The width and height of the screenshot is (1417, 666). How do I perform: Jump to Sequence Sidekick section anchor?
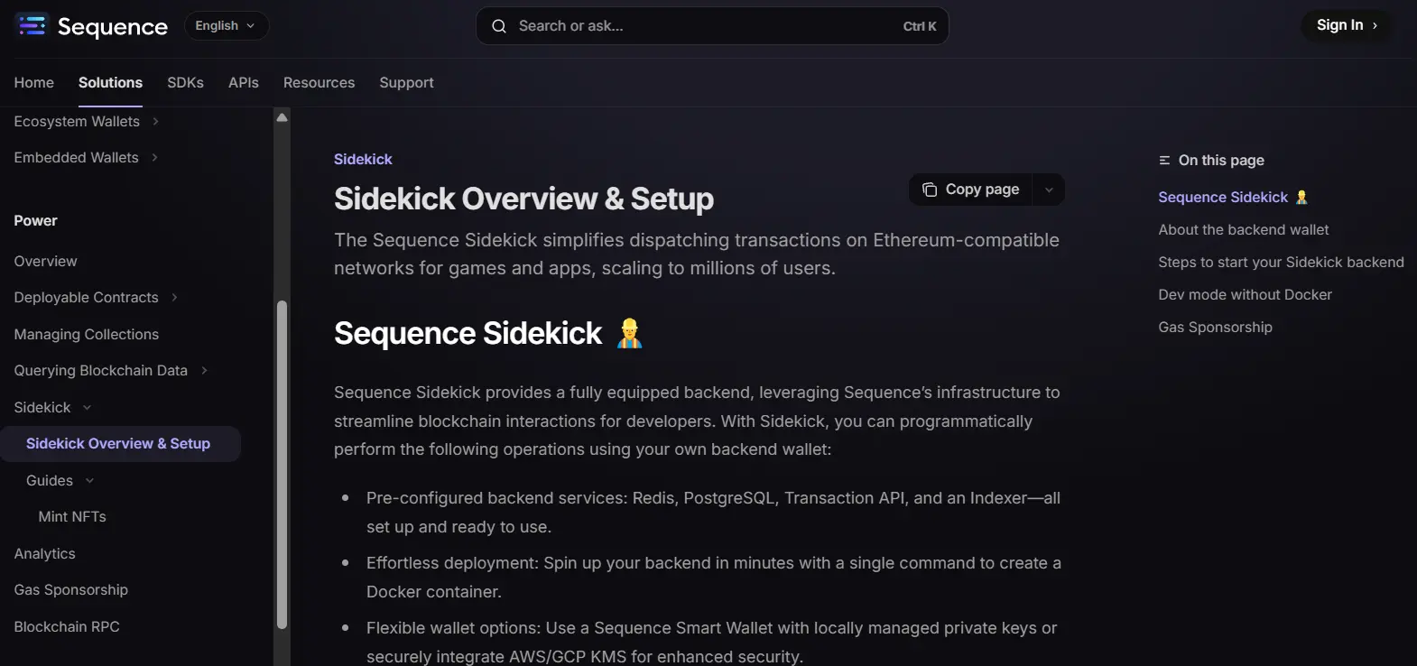pos(1233,197)
